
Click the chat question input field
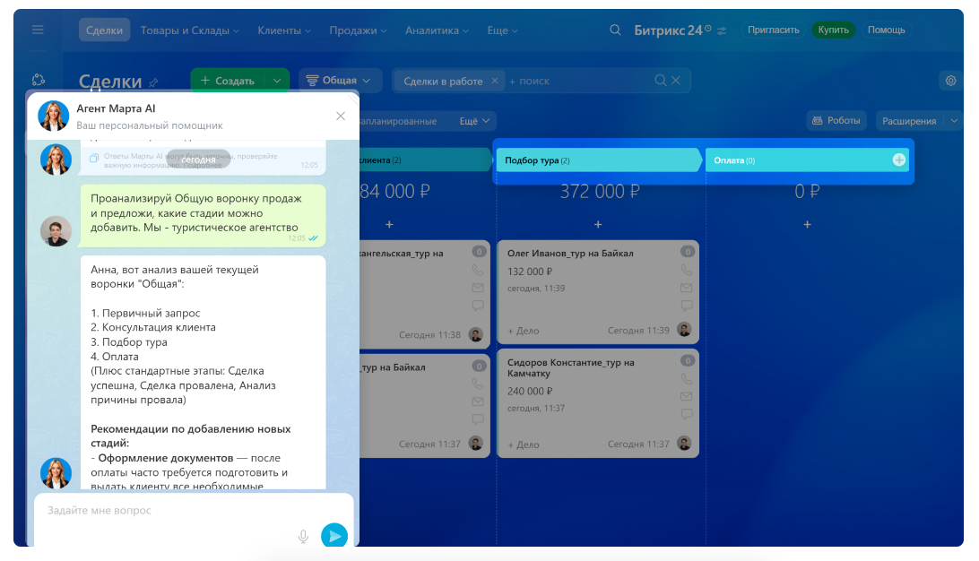[x=166, y=511]
